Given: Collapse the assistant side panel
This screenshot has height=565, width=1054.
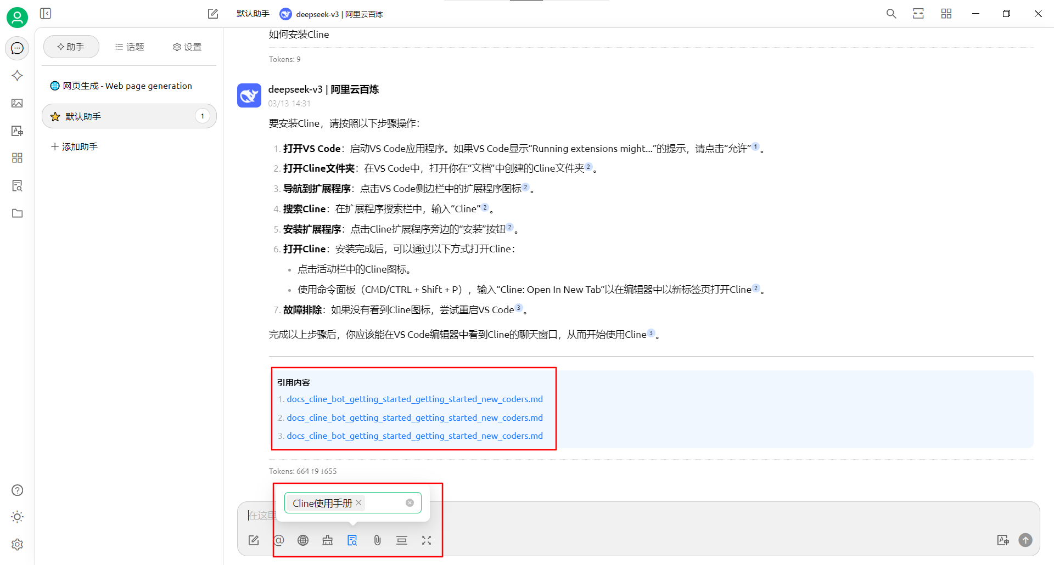Looking at the screenshot, I should click(46, 13).
